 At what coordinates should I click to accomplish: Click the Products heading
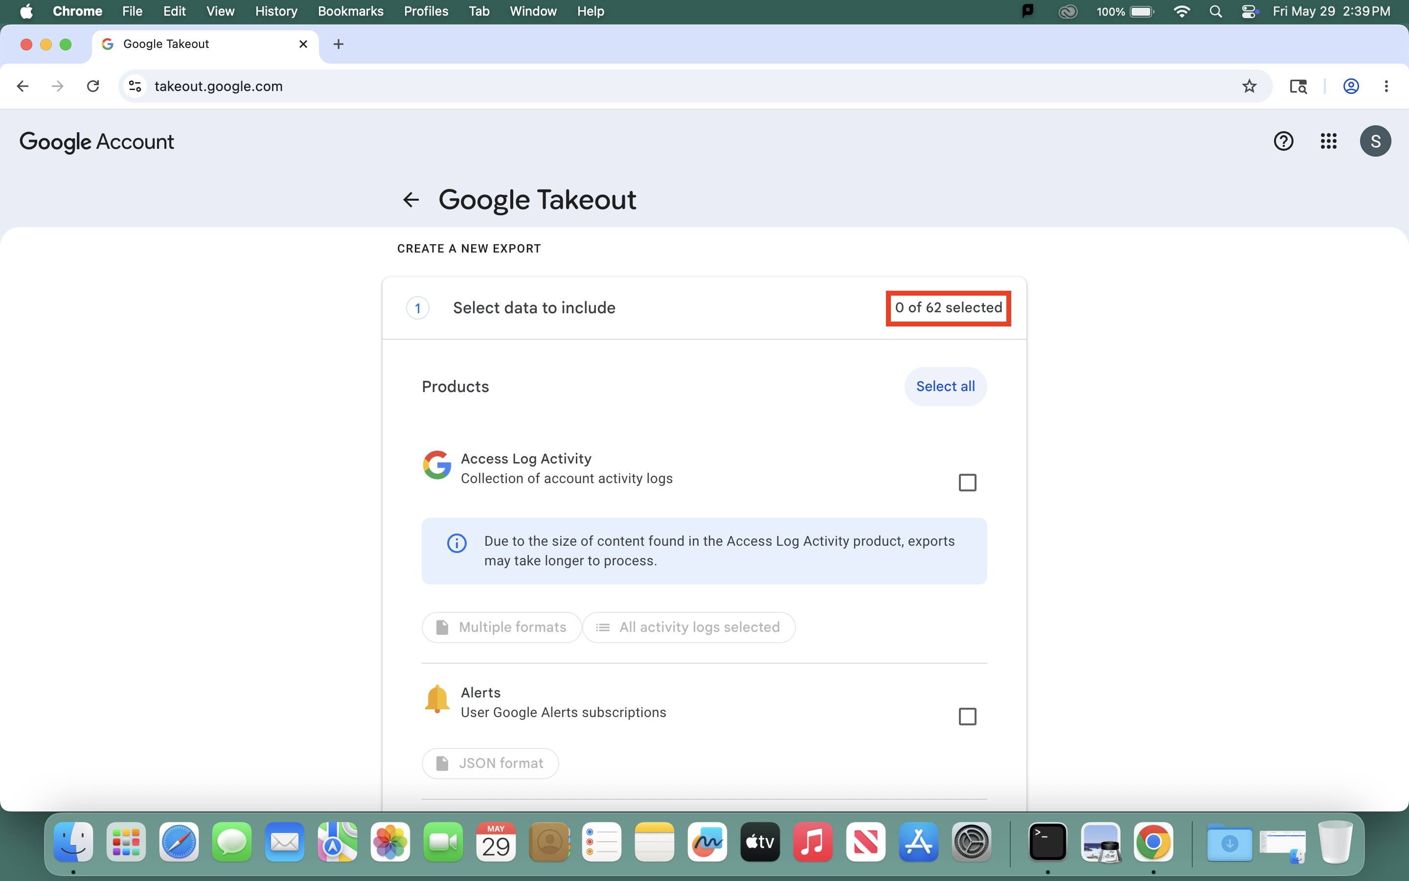pyautogui.click(x=455, y=386)
